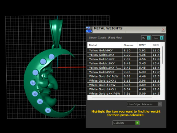This screenshot has width=177, height=133.
Task: Close the Metal Weights dialog
Action: click(163, 30)
